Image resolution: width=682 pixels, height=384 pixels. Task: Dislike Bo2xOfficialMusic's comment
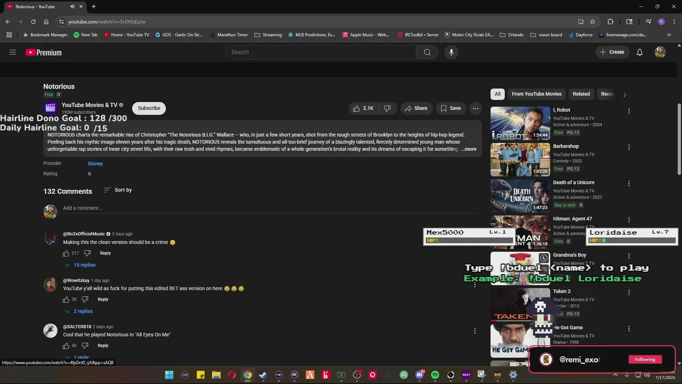(87, 253)
